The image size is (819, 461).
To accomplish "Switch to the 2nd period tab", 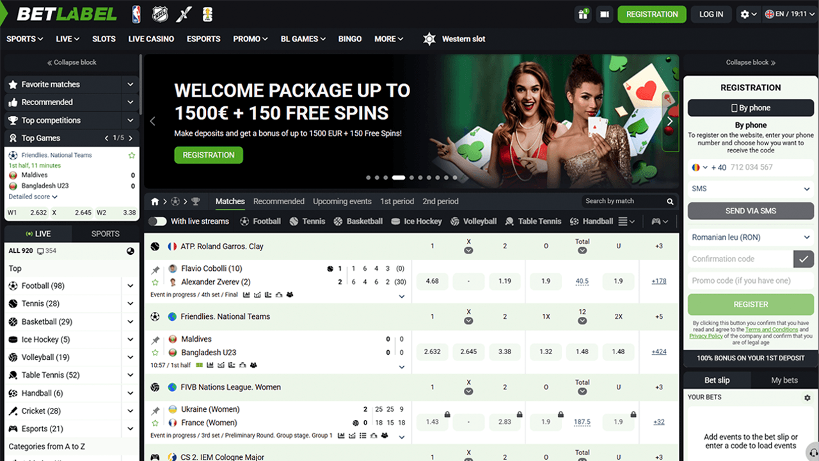I will click(440, 202).
